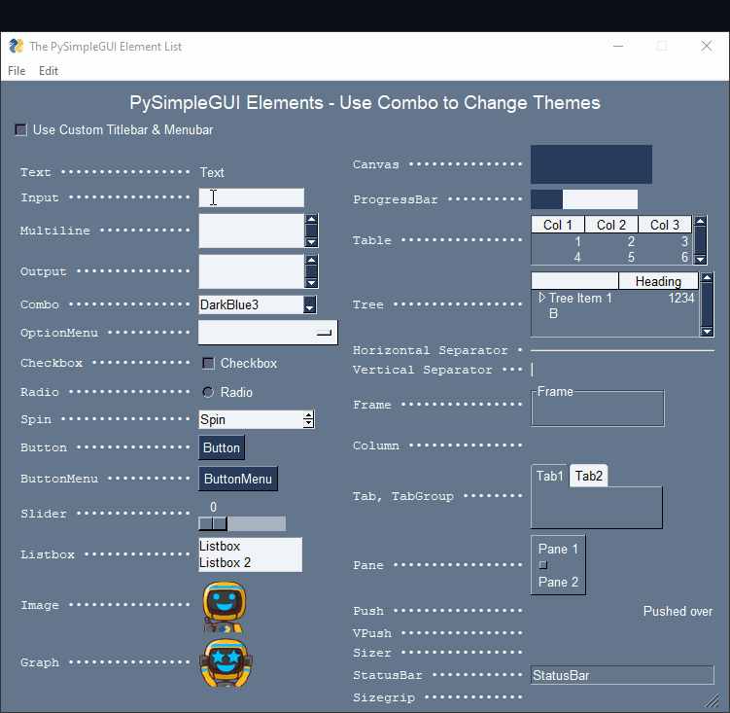This screenshot has width=730, height=713.
Task: Open the File menu
Action: (x=17, y=71)
